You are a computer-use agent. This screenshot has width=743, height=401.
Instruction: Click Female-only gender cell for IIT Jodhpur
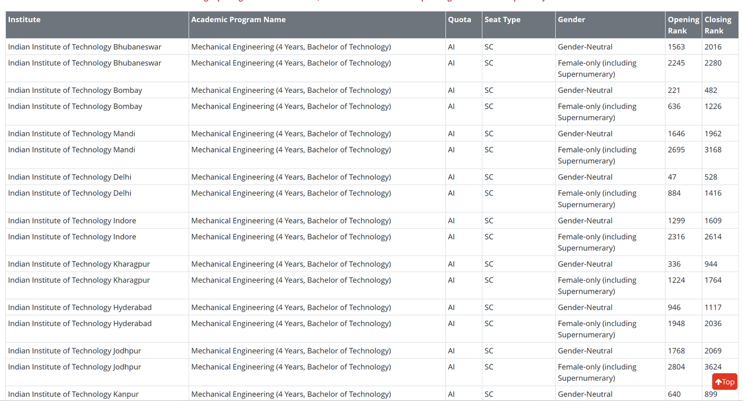click(x=610, y=373)
